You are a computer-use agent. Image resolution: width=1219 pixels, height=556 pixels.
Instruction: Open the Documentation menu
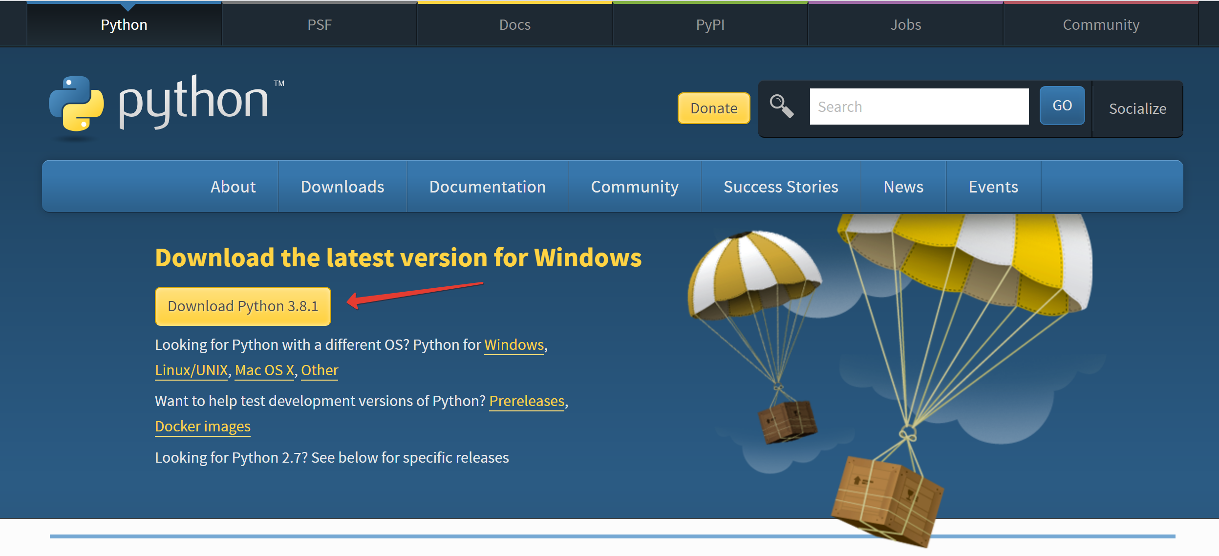pos(487,187)
